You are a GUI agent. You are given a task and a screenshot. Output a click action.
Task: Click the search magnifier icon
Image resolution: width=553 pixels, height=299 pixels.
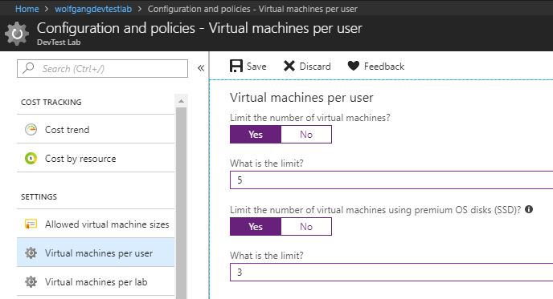tap(28, 68)
